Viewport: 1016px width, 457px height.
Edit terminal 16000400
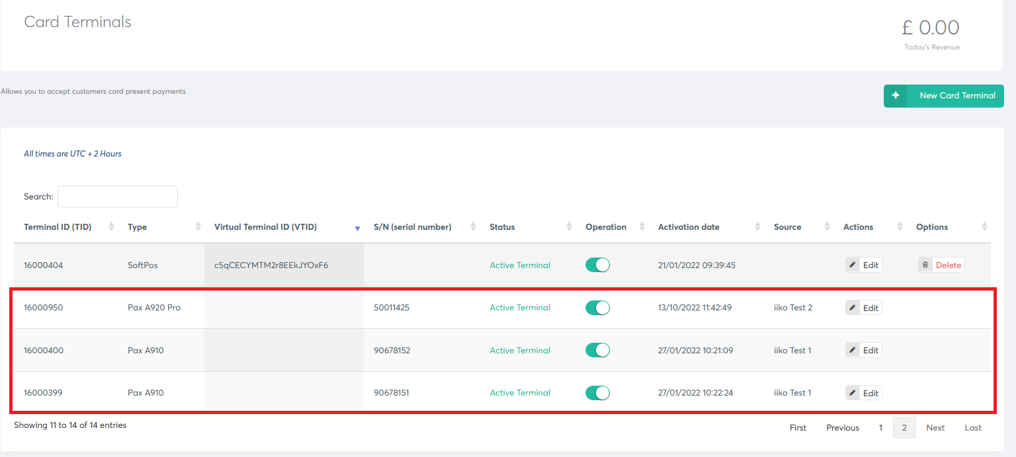tap(864, 351)
